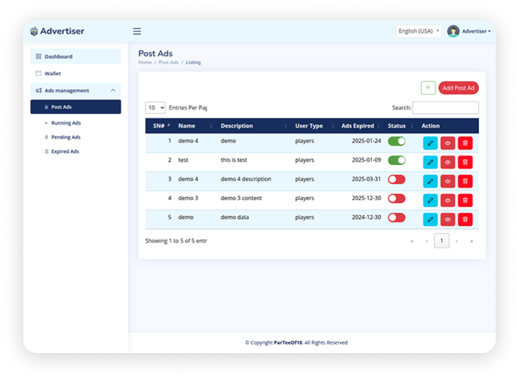
Task: Turn on status toggle for 2024-12-30 ad
Action: (x=397, y=217)
